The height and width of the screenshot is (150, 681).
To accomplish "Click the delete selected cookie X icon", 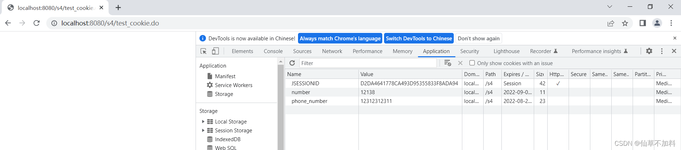I will [460, 63].
